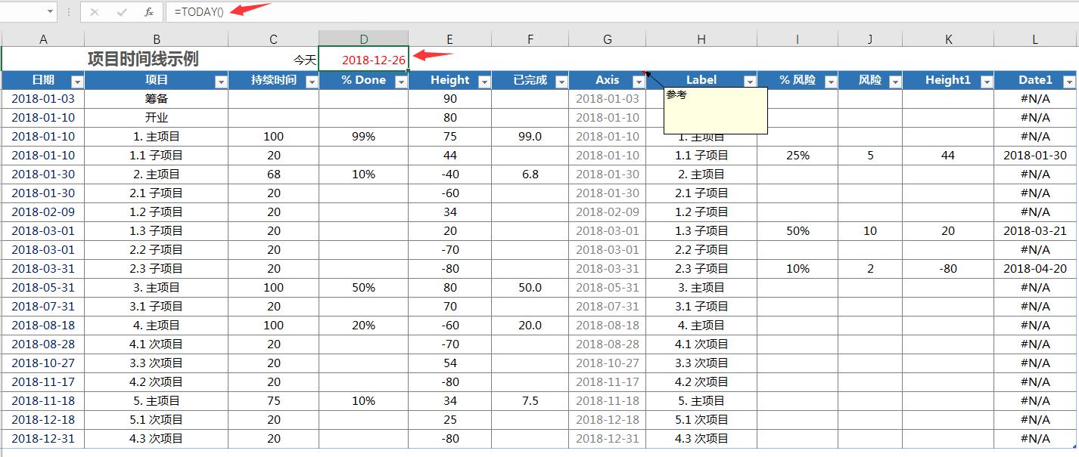
Task: Select column header D
Action: (x=364, y=39)
